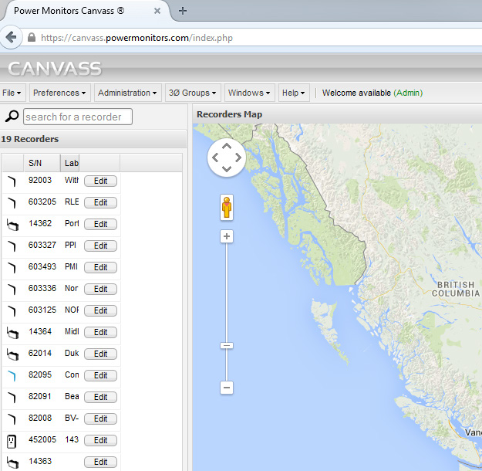Click Edit for recorder 603336

(100, 289)
